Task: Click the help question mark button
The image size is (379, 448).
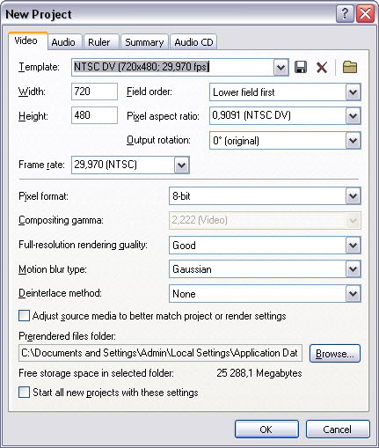Action: 345,13
